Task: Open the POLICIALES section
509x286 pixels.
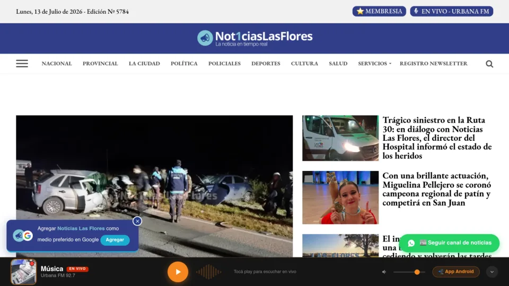Action: (225, 64)
